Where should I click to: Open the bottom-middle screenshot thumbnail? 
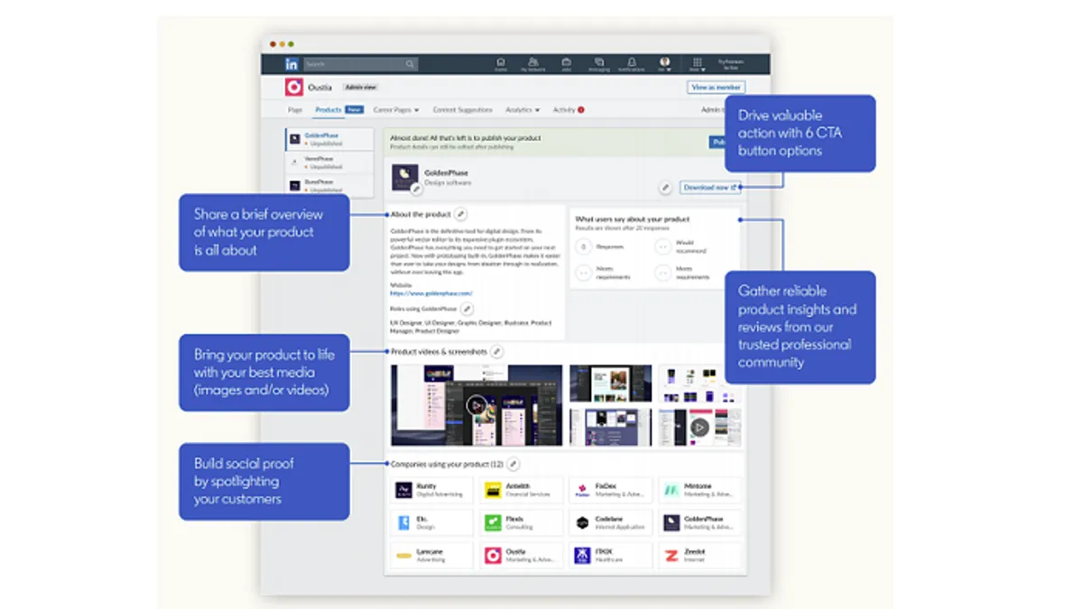[x=610, y=427]
